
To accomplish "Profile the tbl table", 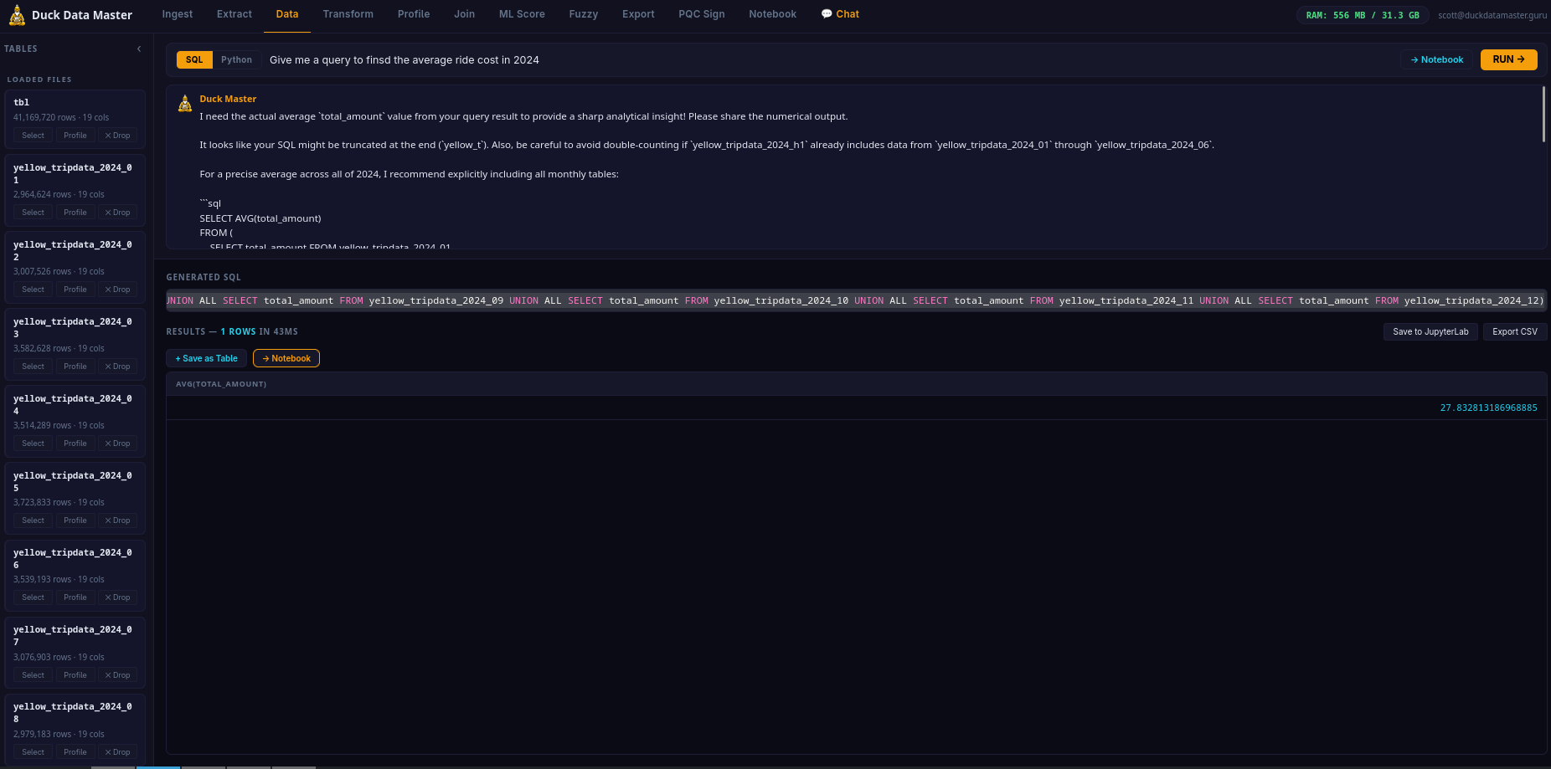I will pos(75,136).
